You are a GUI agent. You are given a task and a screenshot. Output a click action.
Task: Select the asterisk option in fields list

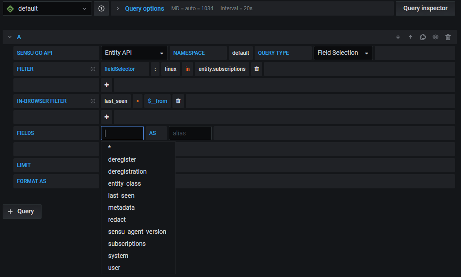[138, 147]
